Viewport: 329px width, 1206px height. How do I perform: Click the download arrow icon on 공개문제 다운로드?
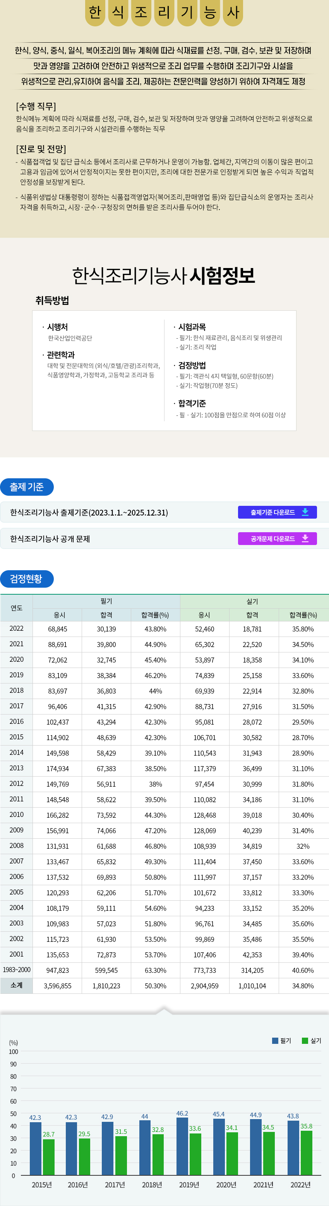pyautogui.click(x=305, y=538)
